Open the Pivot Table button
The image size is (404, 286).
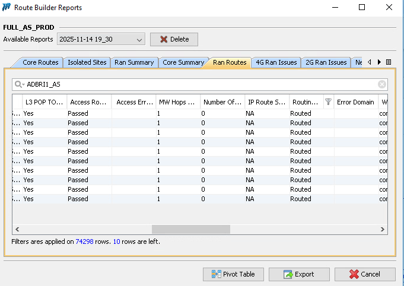[233, 274]
